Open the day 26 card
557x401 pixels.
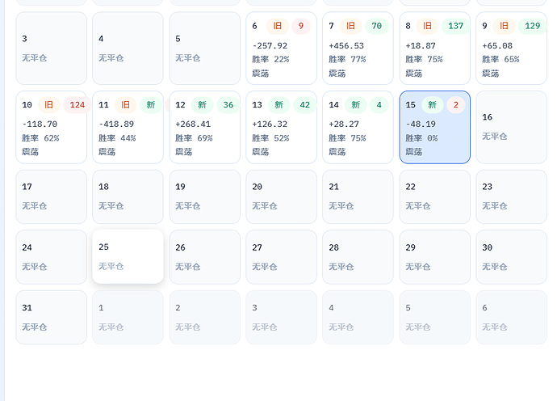(204, 257)
